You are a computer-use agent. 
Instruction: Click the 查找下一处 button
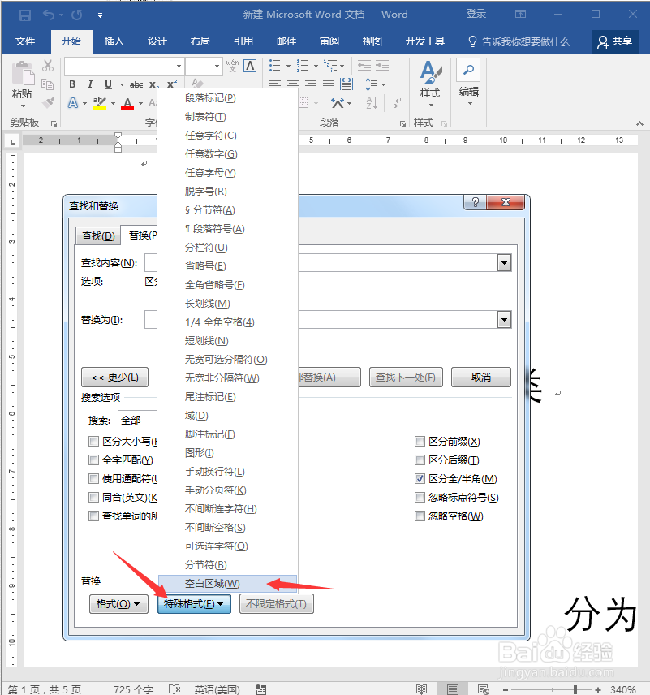pyautogui.click(x=406, y=377)
